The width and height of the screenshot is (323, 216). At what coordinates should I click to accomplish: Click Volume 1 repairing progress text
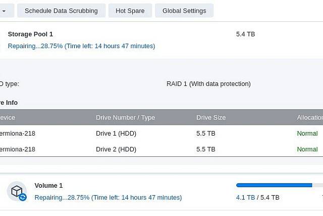[x=108, y=197]
